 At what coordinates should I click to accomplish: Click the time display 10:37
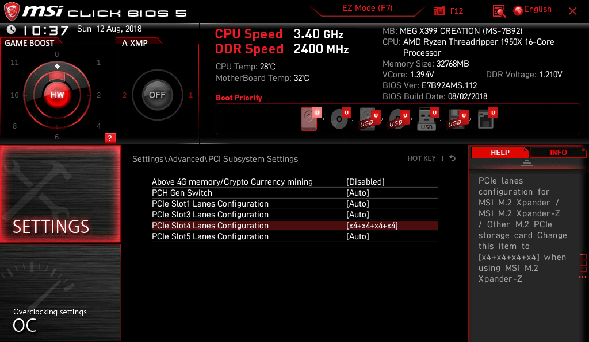click(46, 30)
